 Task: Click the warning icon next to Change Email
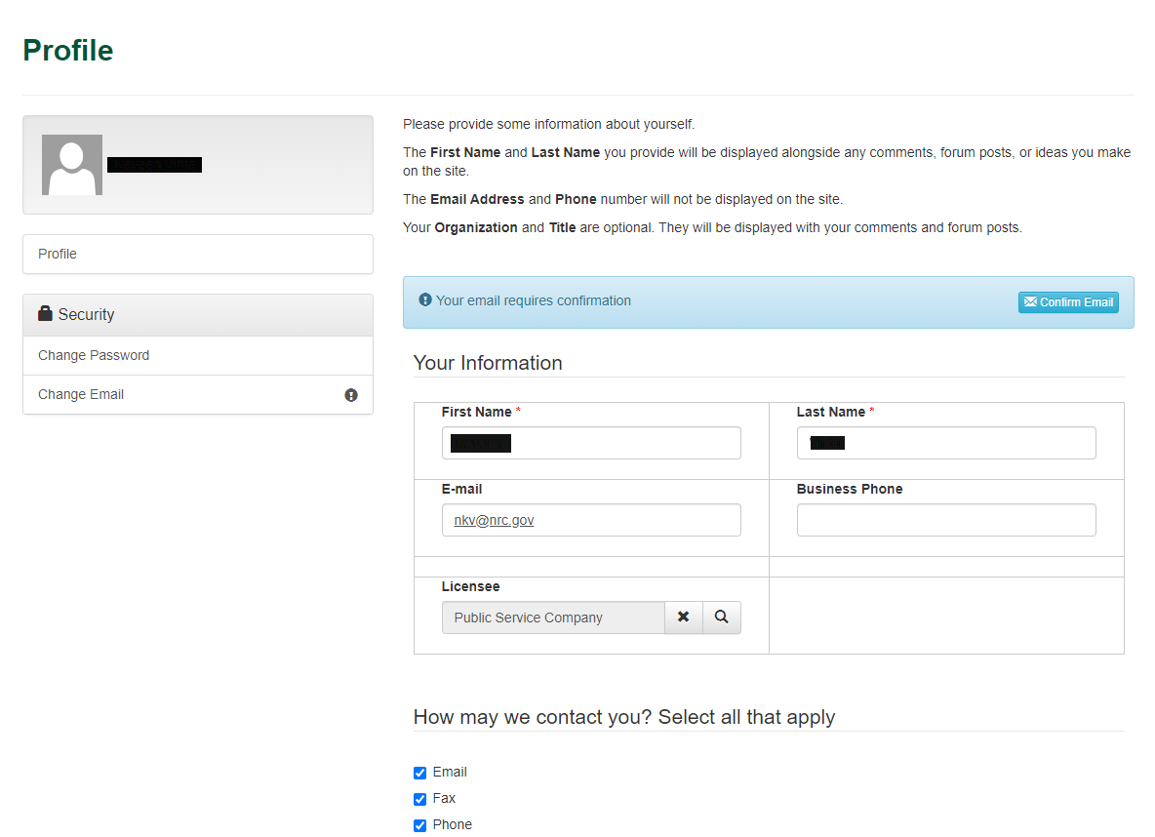(351, 395)
